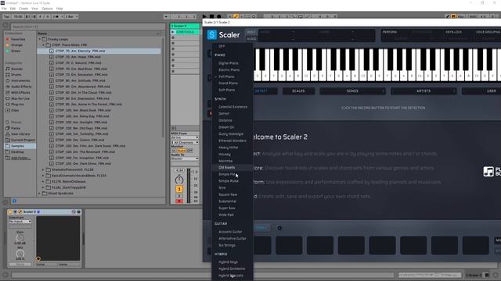Expand the Ghost Syndicate folder
The width and height of the screenshot is (501, 281).
(x=40, y=194)
